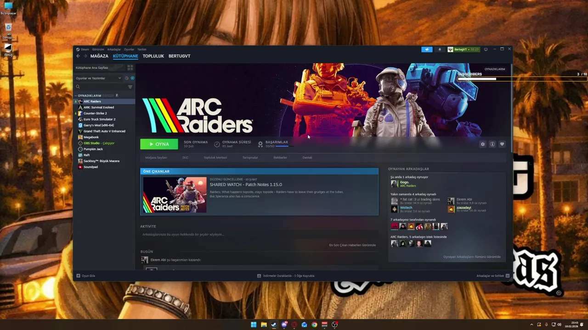588x330 pixels.
Task: Open Oynayan Arkadaşların Tümünü Görüntüle
Action: (472, 257)
